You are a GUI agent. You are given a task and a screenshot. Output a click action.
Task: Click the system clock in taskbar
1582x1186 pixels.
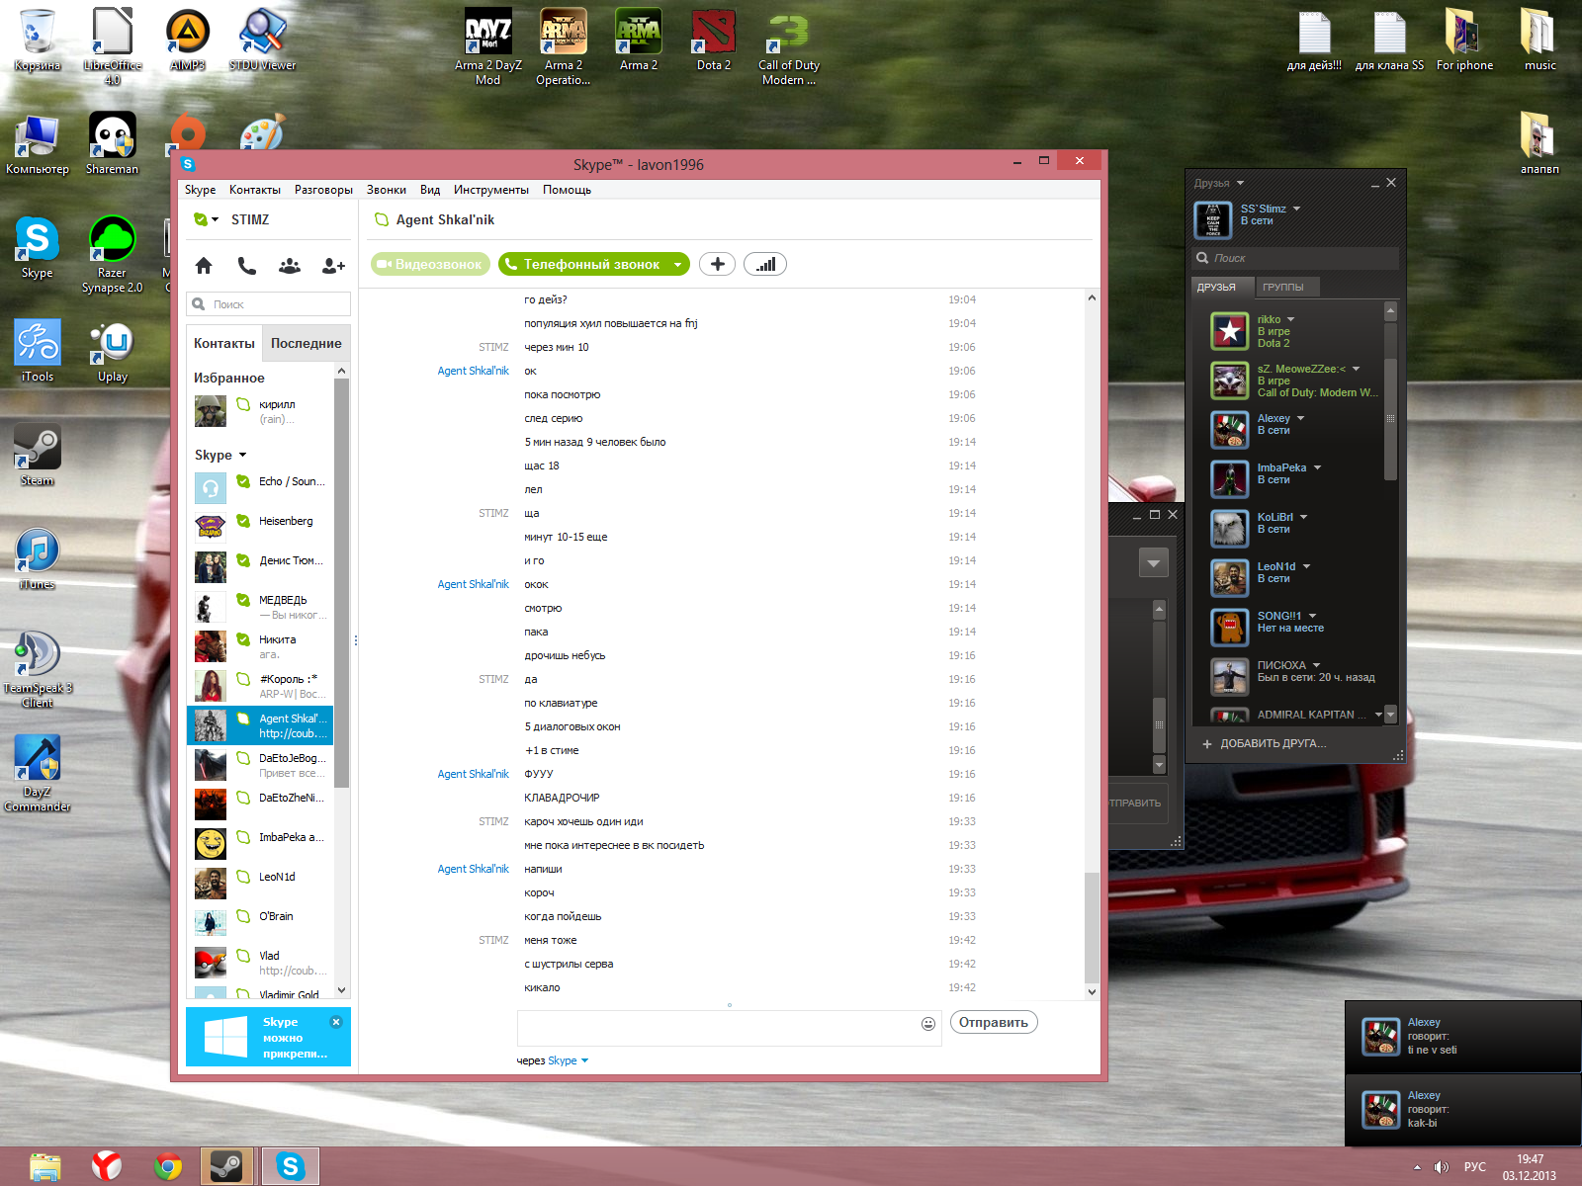pos(1530,1167)
